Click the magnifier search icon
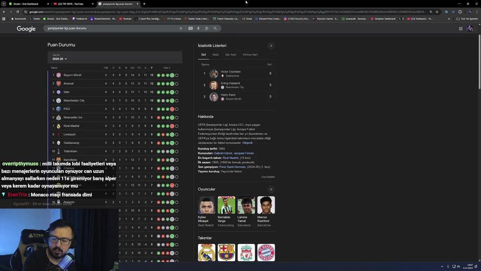This screenshot has width=481, height=271. pos(215,28)
